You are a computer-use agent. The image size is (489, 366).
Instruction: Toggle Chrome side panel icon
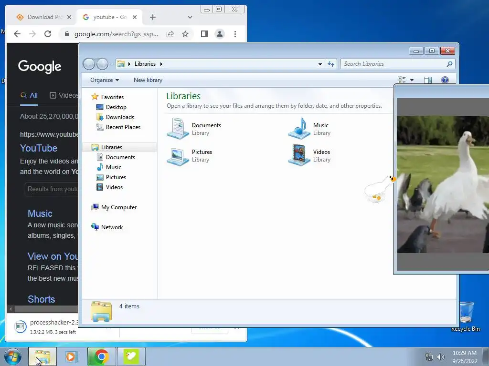click(204, 34)
